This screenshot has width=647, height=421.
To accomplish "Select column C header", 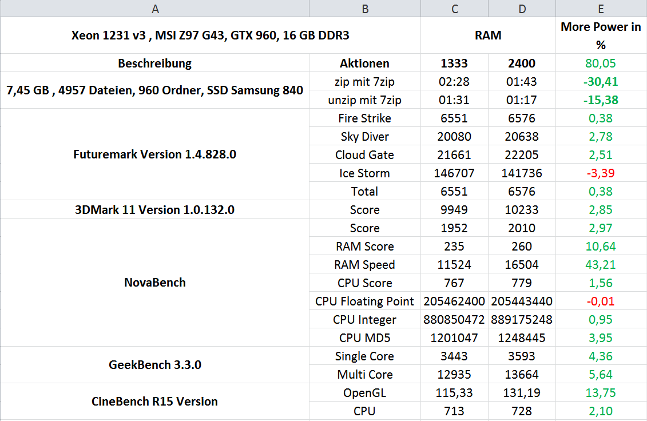I will [x=454, y=8].
